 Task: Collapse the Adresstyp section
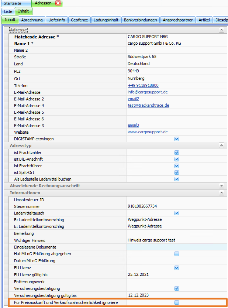click(221, 146)
